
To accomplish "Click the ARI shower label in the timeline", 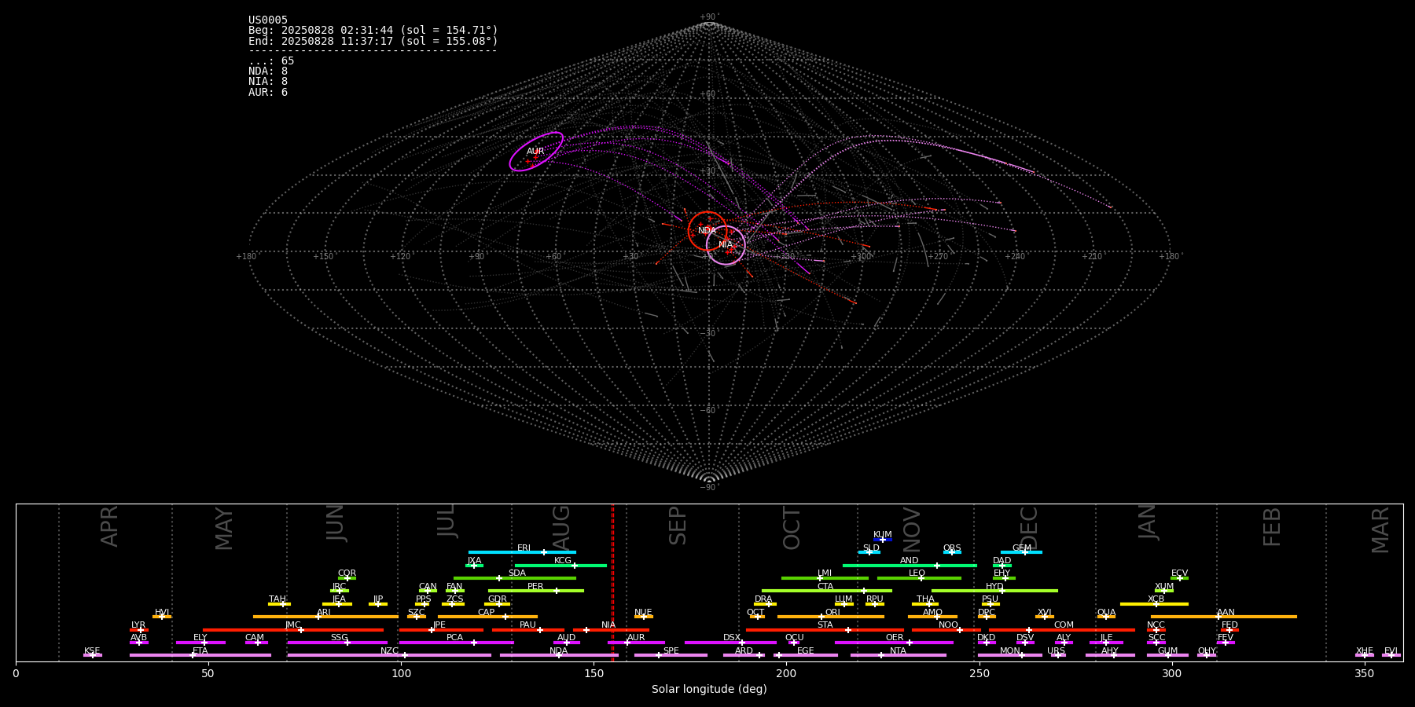I will click(x=324, y=613).
